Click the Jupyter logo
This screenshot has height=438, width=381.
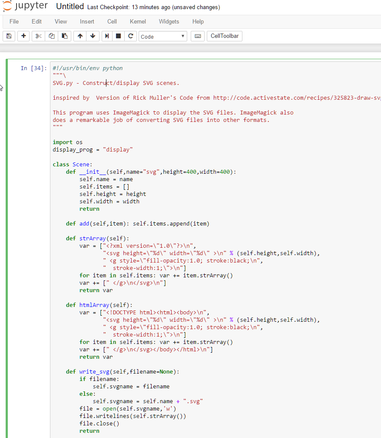click(25, 6)
